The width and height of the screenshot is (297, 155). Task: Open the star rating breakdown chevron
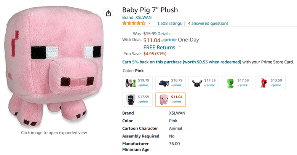pos(150,24)
